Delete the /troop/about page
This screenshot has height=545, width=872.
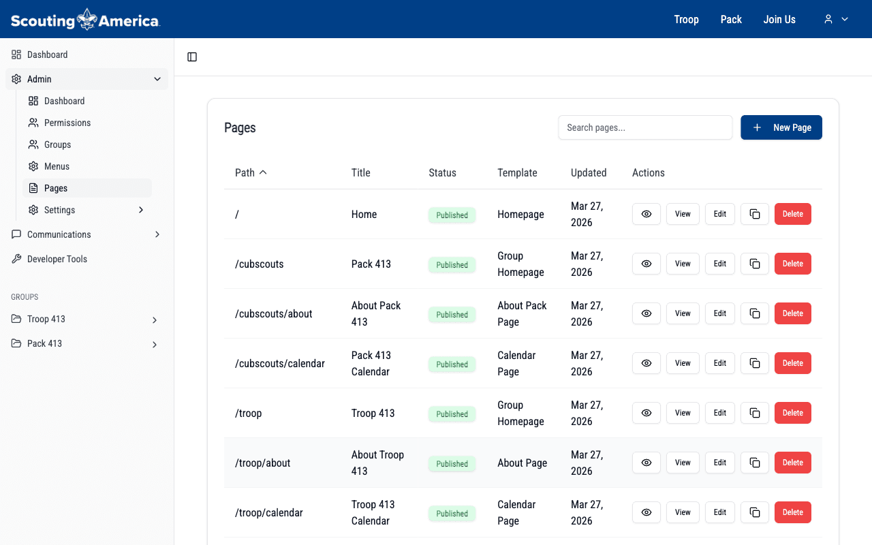pos(793,463)
